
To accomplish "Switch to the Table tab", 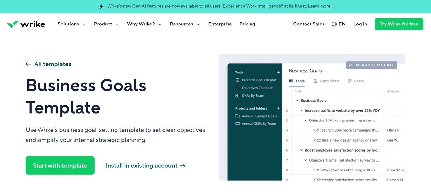I will 297,81.
